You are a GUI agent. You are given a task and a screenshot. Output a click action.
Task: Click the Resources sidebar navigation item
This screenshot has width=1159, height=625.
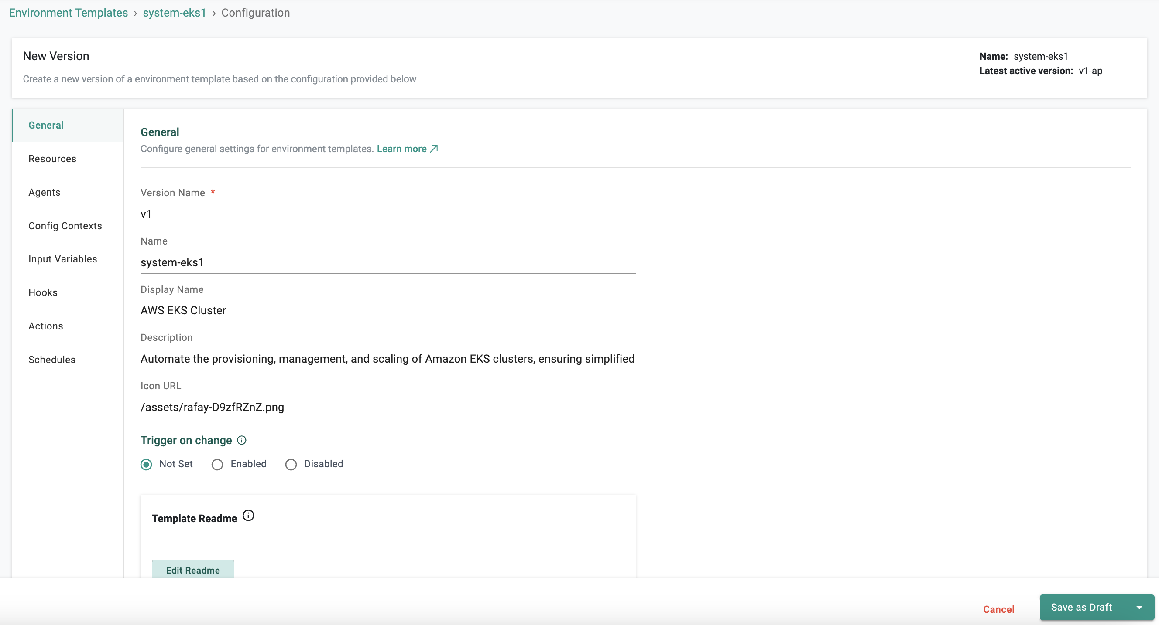(x=52, y=158)
